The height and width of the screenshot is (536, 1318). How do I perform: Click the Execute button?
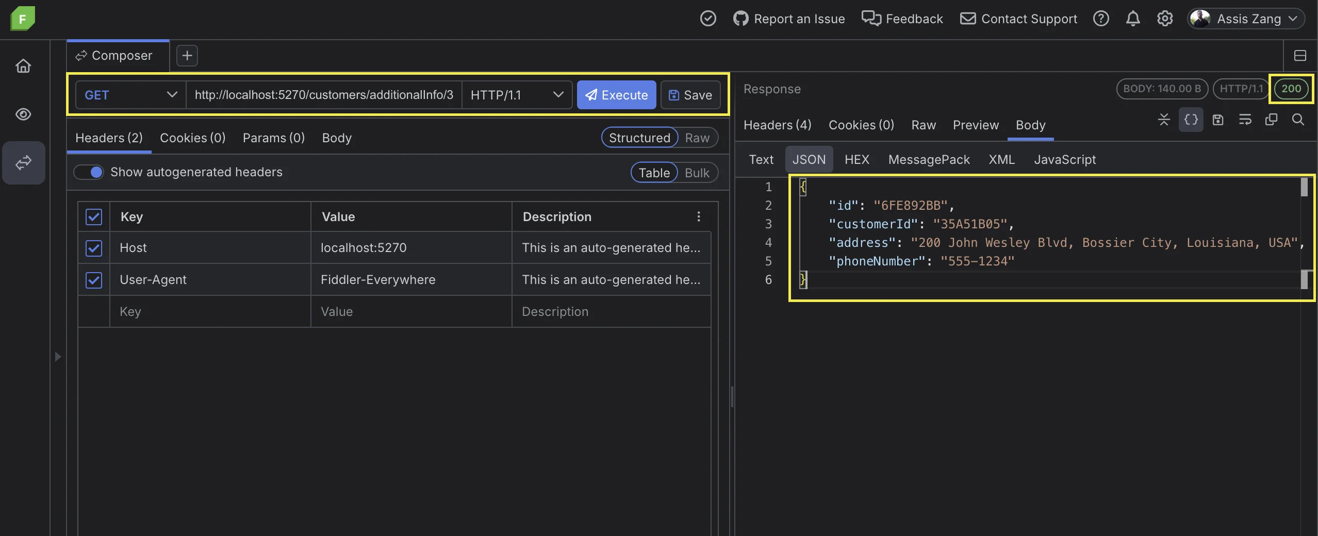pyautogui.click(x=616, y=95)
